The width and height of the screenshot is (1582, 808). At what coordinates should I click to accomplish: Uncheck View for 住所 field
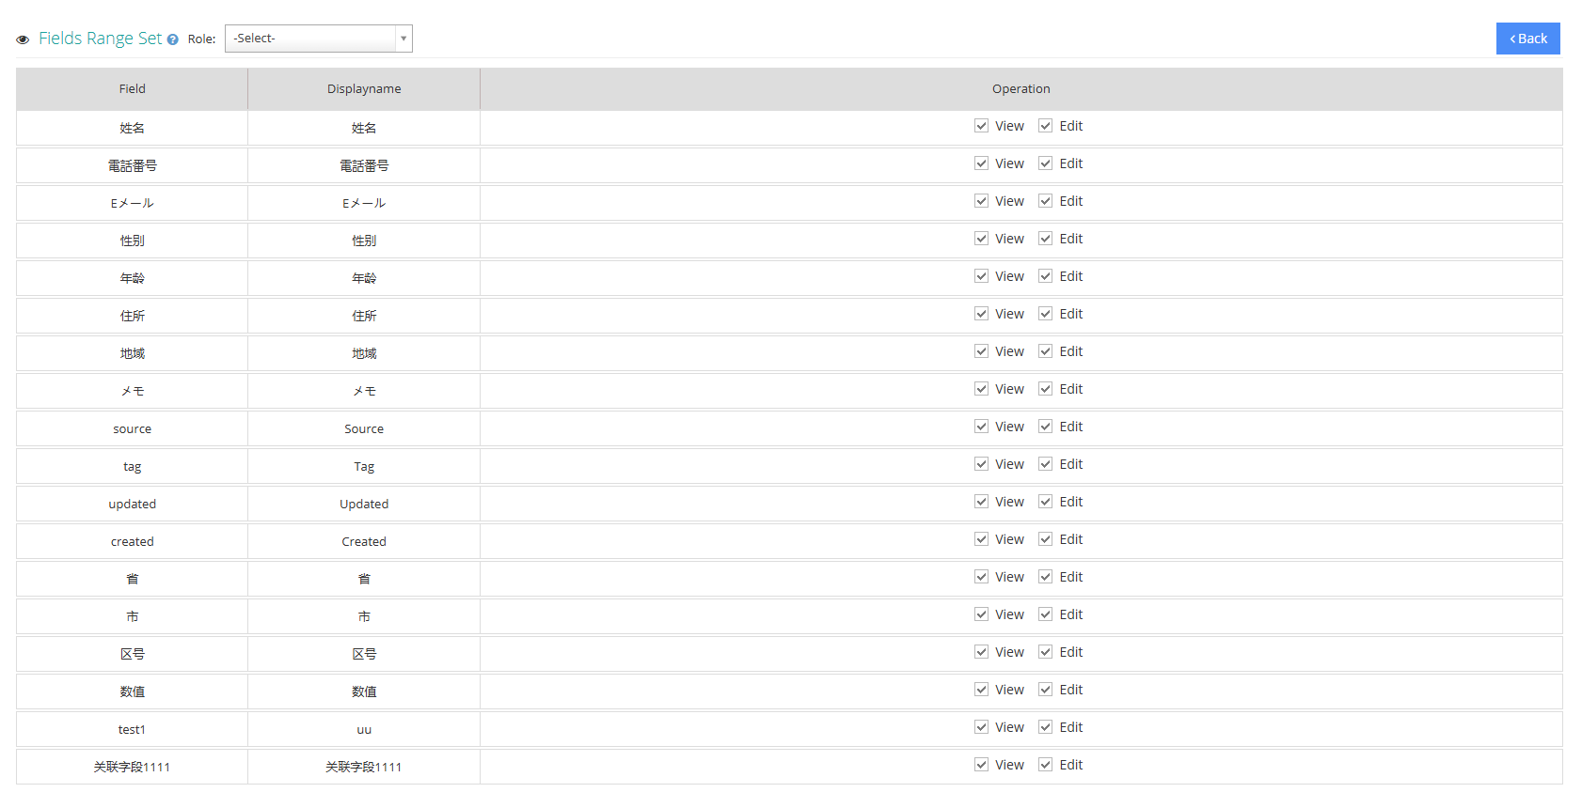pos(981,314)
